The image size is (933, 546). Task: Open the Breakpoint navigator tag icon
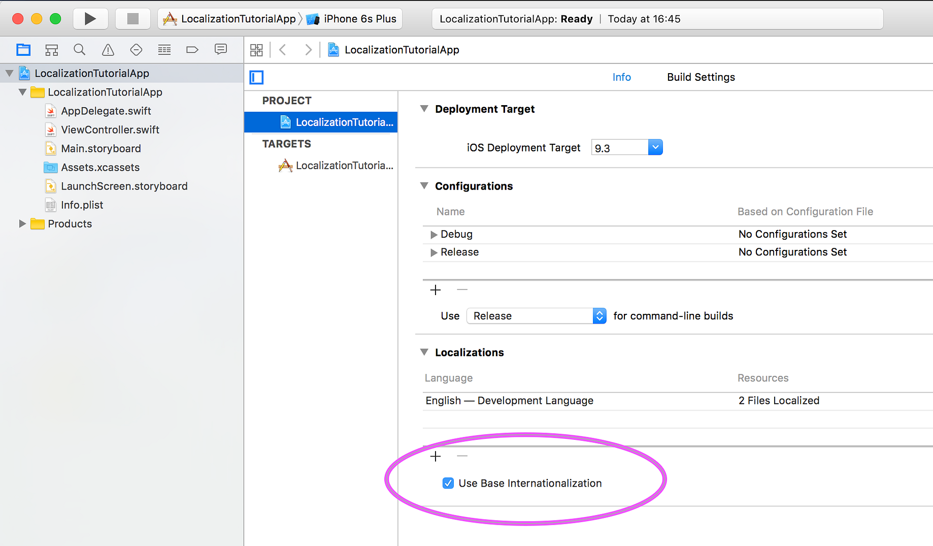click(192, 50)
